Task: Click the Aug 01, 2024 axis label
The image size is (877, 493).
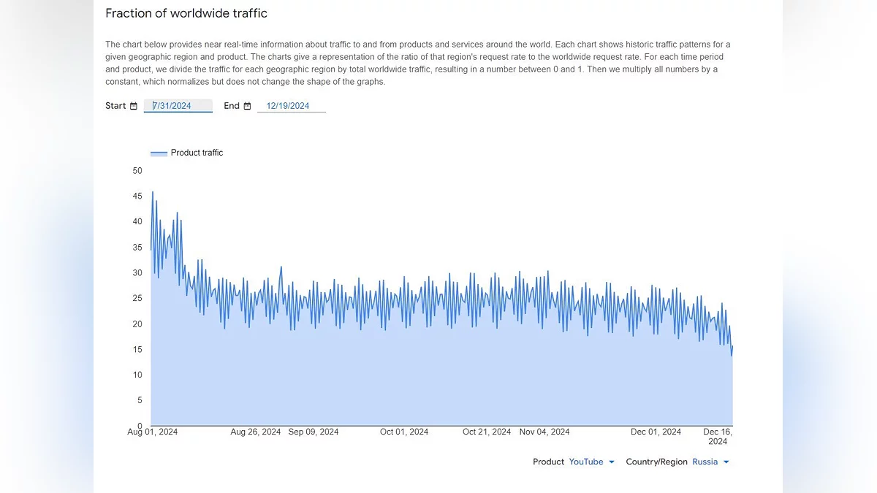Action: pyautogui.click(x=153, y=432)
